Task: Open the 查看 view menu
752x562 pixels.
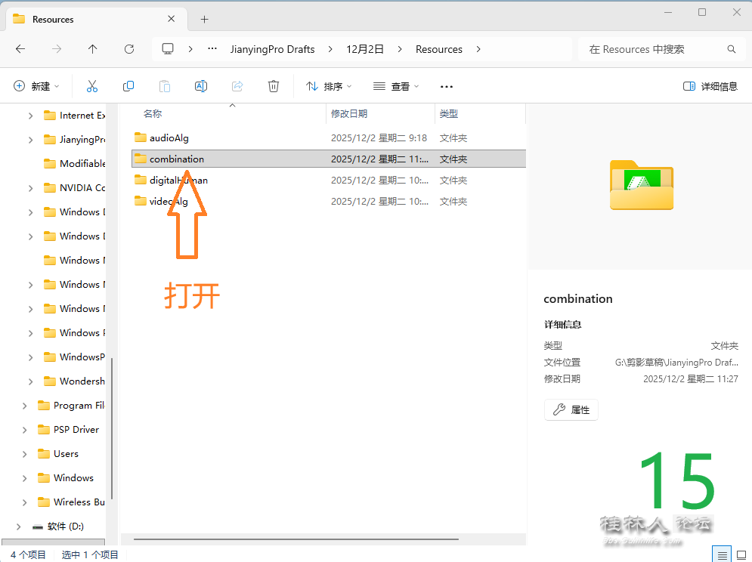Action: click(x=396, y=86)
